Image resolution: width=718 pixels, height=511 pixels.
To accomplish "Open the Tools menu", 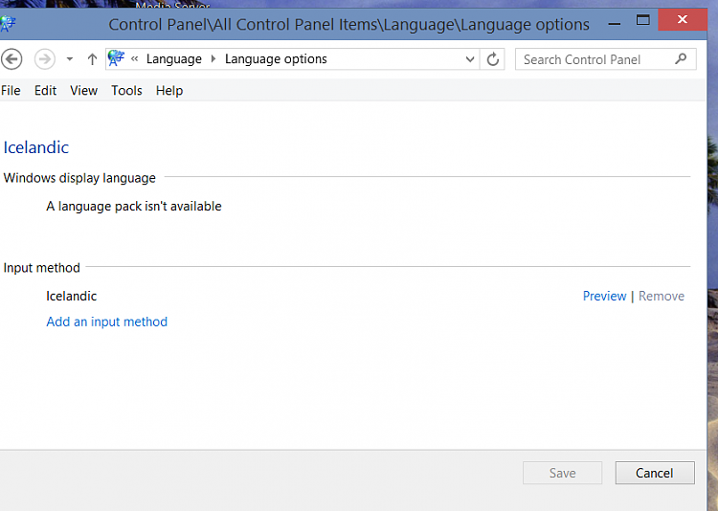I will [x=126, y=91].
